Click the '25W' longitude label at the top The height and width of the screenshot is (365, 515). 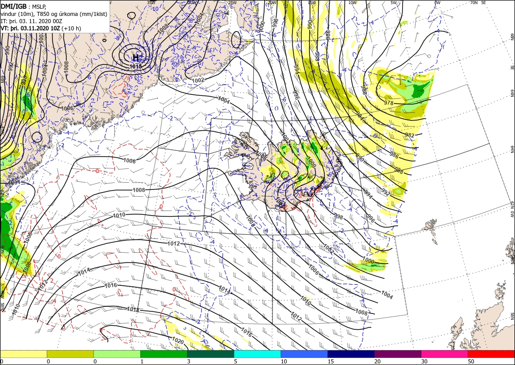click(x=232, y=3)
